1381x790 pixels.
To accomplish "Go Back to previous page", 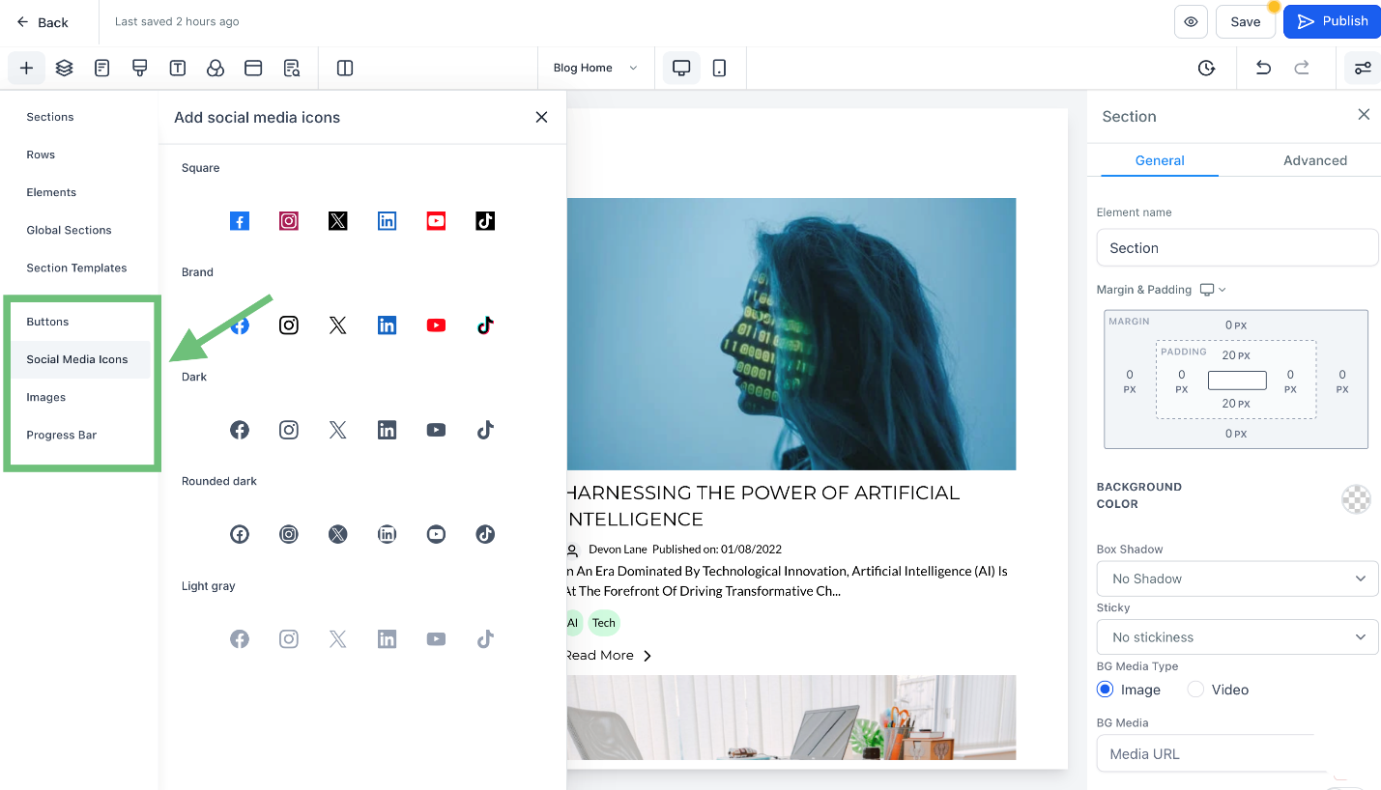I will click(43, 22).
